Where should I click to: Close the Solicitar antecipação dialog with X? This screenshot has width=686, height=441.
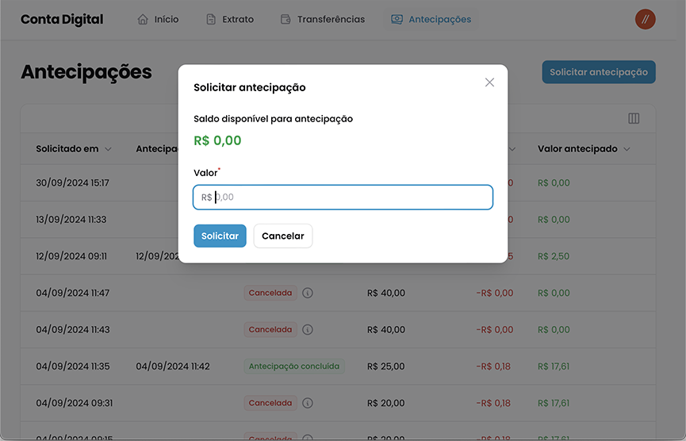click(489, 82)
